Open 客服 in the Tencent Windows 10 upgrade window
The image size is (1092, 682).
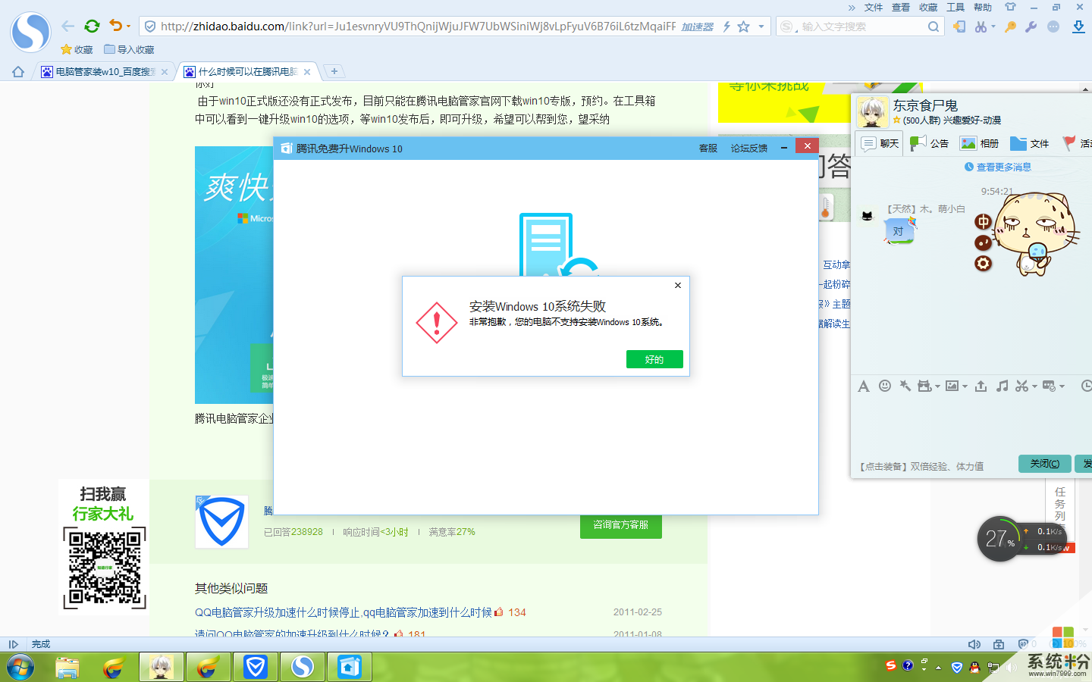click(x=708, y=149)
